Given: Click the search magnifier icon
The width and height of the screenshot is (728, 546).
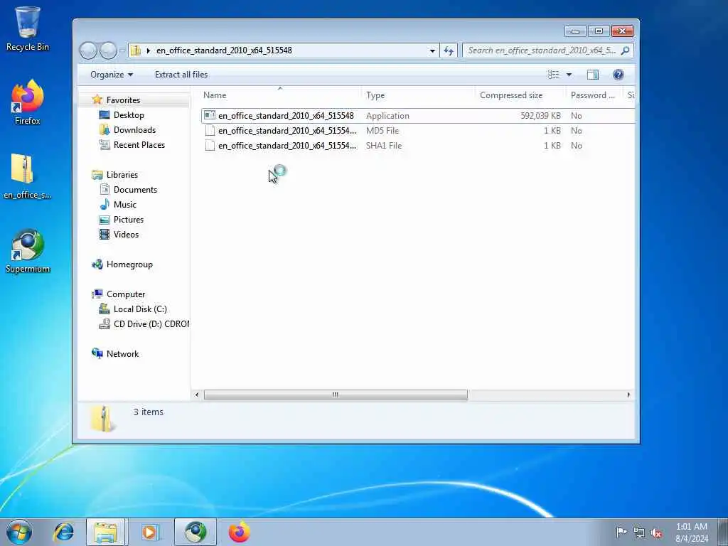Looking at the screenshot, I should (625, 50).
